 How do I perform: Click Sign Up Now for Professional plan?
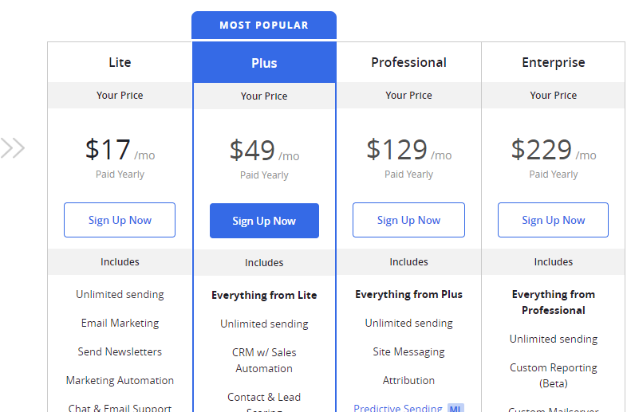pyautogui.click(x=408, y=220)
